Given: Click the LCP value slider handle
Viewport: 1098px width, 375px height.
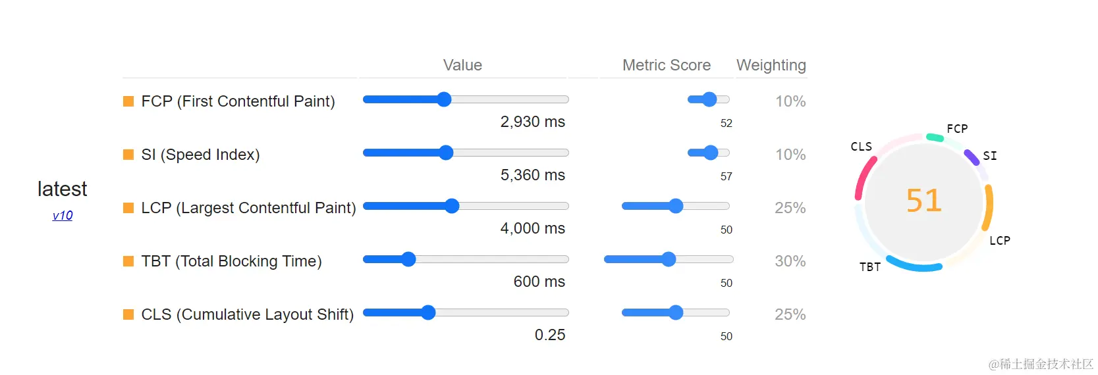Looking at the screenshot, I should point(452,206).
